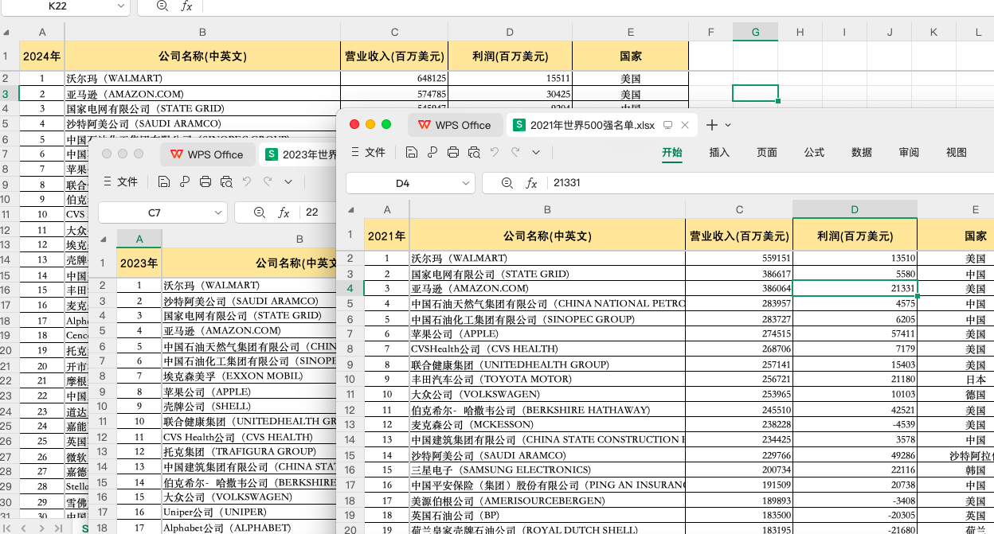Expand the quick access toolbar chevron in 2021 window
Viewport: 994px width, 534px height.
point(536,152)
